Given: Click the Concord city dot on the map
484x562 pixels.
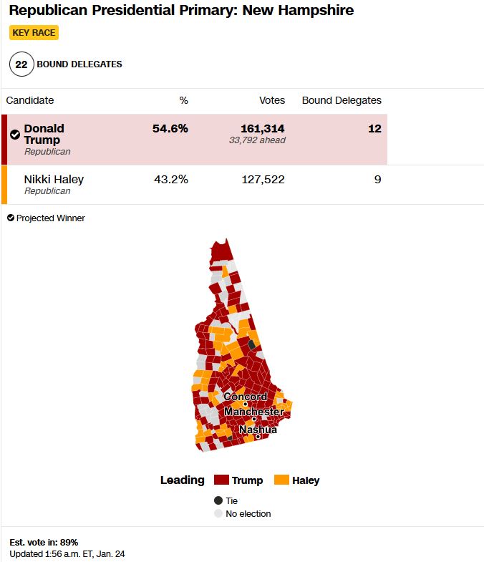Looking at the screenshot, I should point(246,404).
